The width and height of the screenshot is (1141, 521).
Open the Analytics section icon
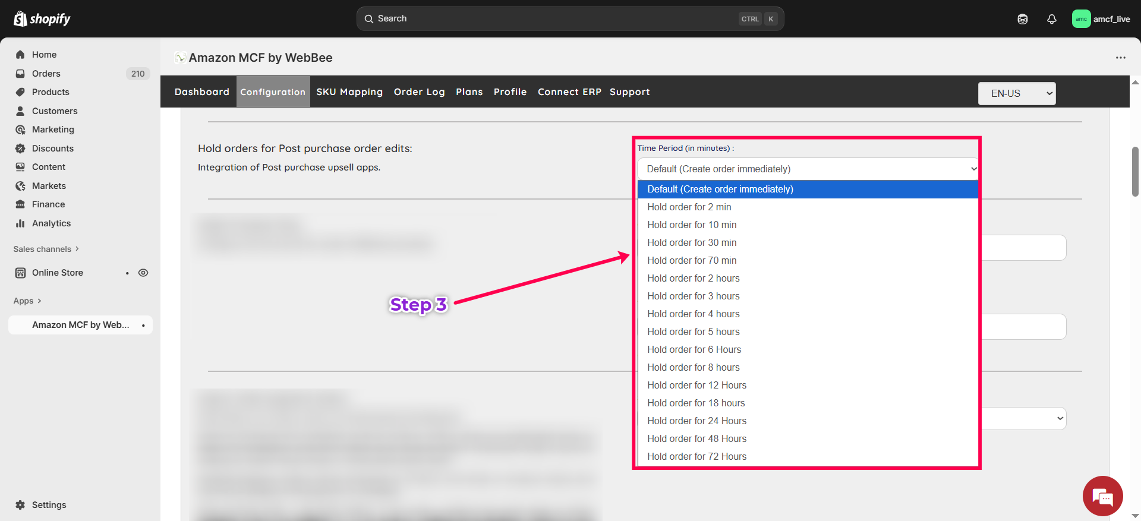(20, 223)
